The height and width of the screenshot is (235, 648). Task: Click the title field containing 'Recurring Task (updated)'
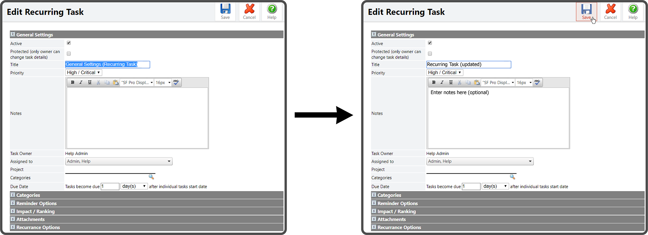[468, 65]
